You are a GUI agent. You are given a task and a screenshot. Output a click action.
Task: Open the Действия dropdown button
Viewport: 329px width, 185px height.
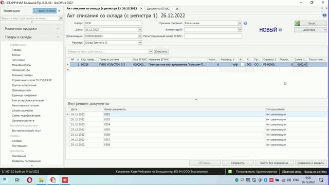[x=310, y=30]
